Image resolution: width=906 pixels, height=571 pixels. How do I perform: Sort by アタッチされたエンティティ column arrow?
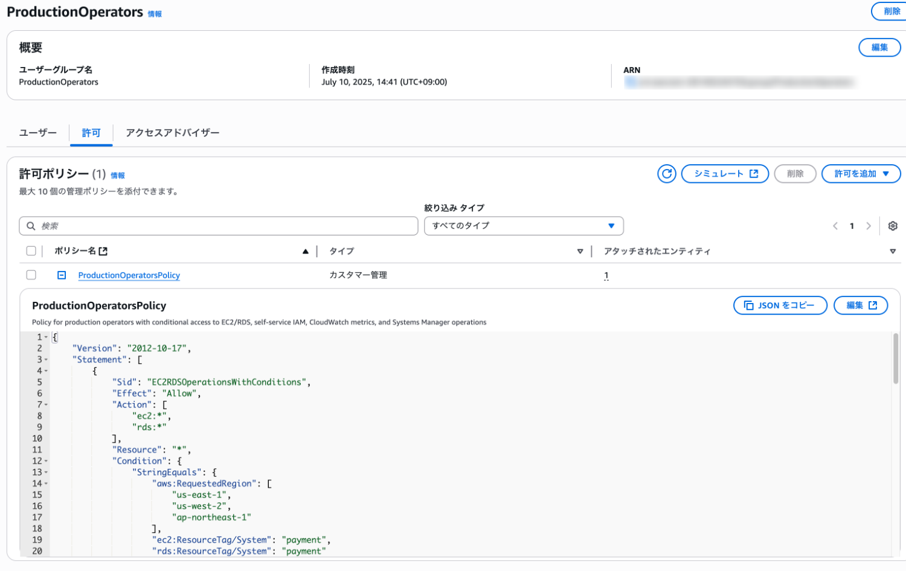[893, 251]
